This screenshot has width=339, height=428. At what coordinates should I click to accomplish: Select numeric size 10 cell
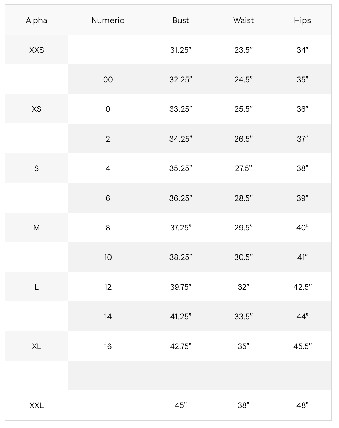coord(108,257)
